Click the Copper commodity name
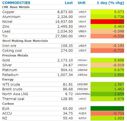Screen dimensions: 127x121 point(8,12)
